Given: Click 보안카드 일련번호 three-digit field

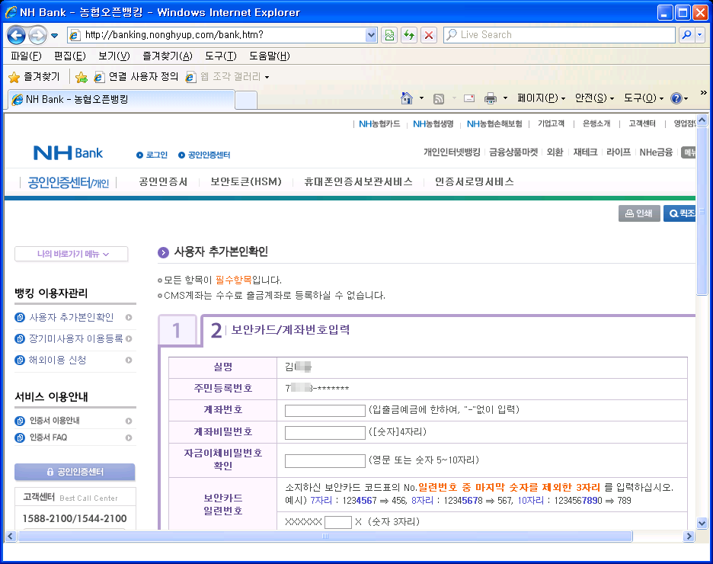Looking at the screenshot, I should (338, 522).
